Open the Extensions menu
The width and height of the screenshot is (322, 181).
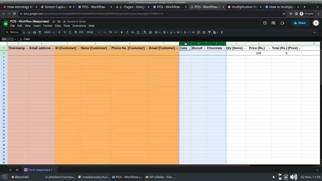click(79, 26)
